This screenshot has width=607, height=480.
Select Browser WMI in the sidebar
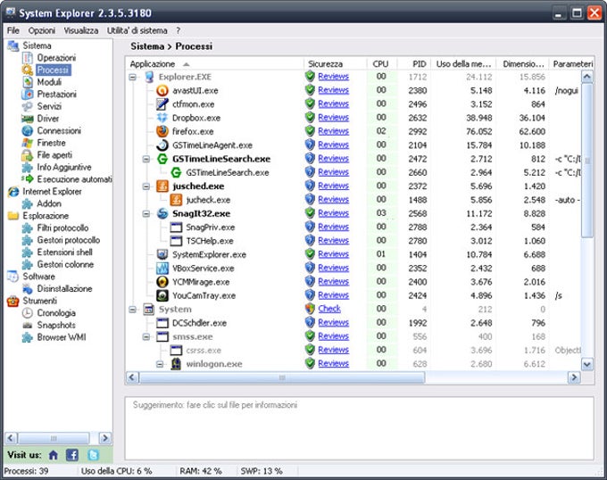62,337
